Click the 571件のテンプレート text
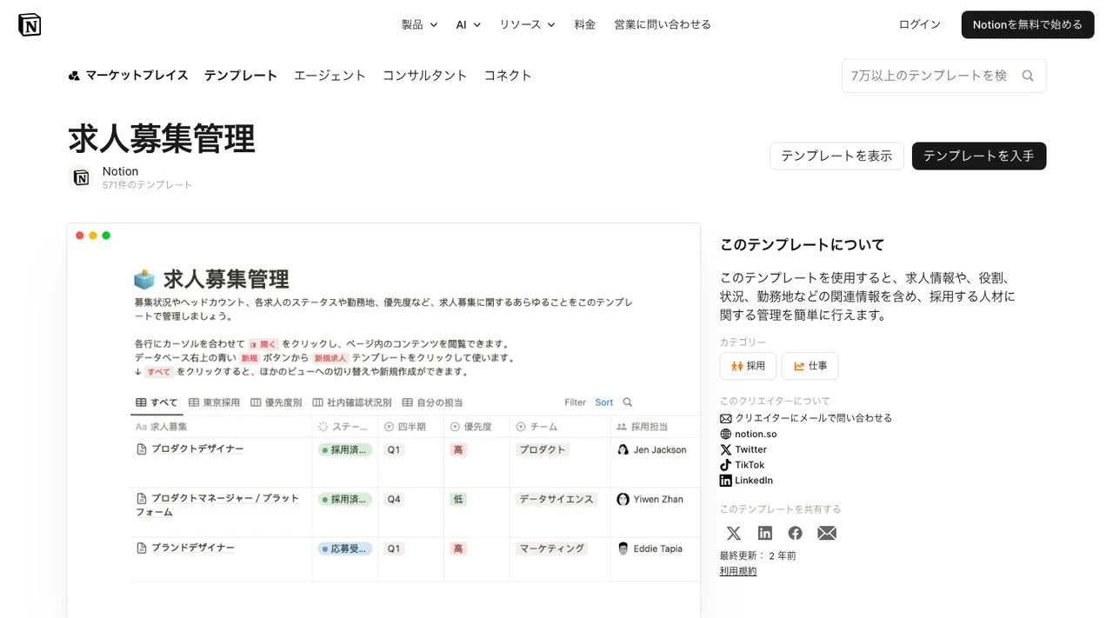The width and height of the screenshot is (1113, 618). coord(147,185)
